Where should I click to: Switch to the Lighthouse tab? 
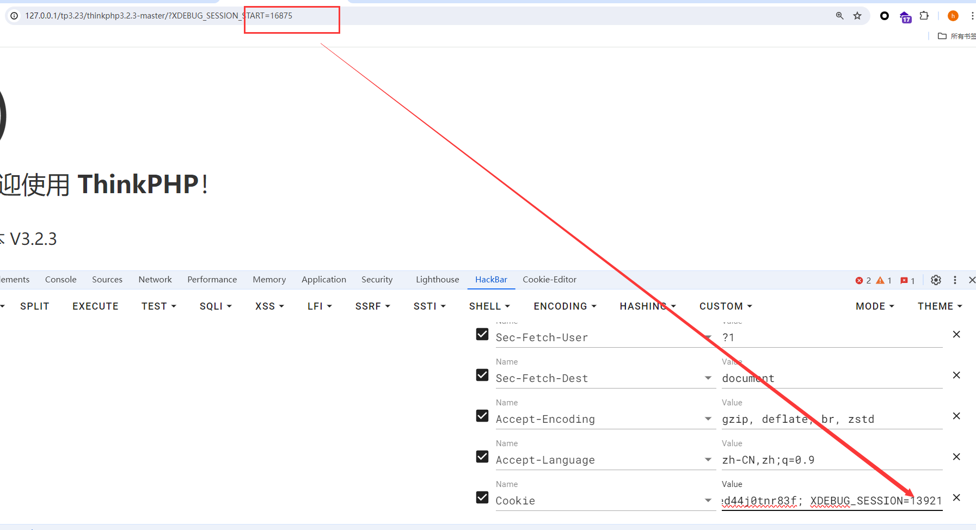pyautogui.click(x=438, y=280)
